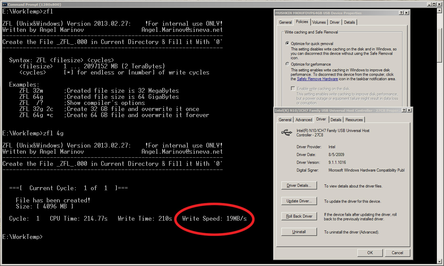Open the Advanced tab of the Intel controller

pos(304,120)
